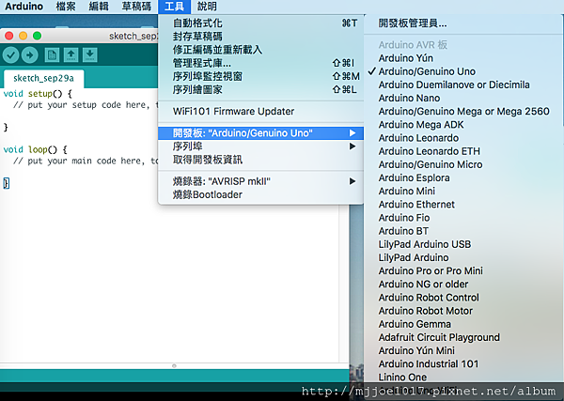The height and width of the screenshot is (401, 564).
Task: Expand the 燒錄器 AVRISP mkII submenu
Action: (260, 181)
